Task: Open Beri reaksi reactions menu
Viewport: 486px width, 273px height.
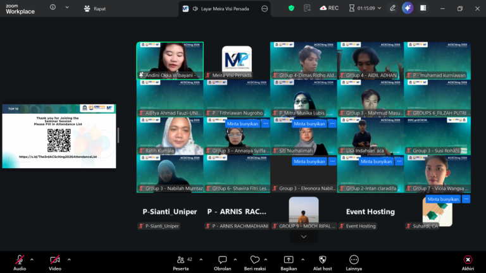Action: (x=255, y=263)
